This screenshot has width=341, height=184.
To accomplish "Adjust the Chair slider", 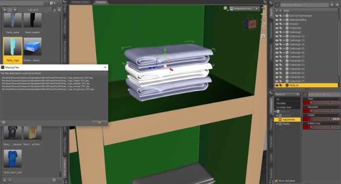I will pos(320,102).
